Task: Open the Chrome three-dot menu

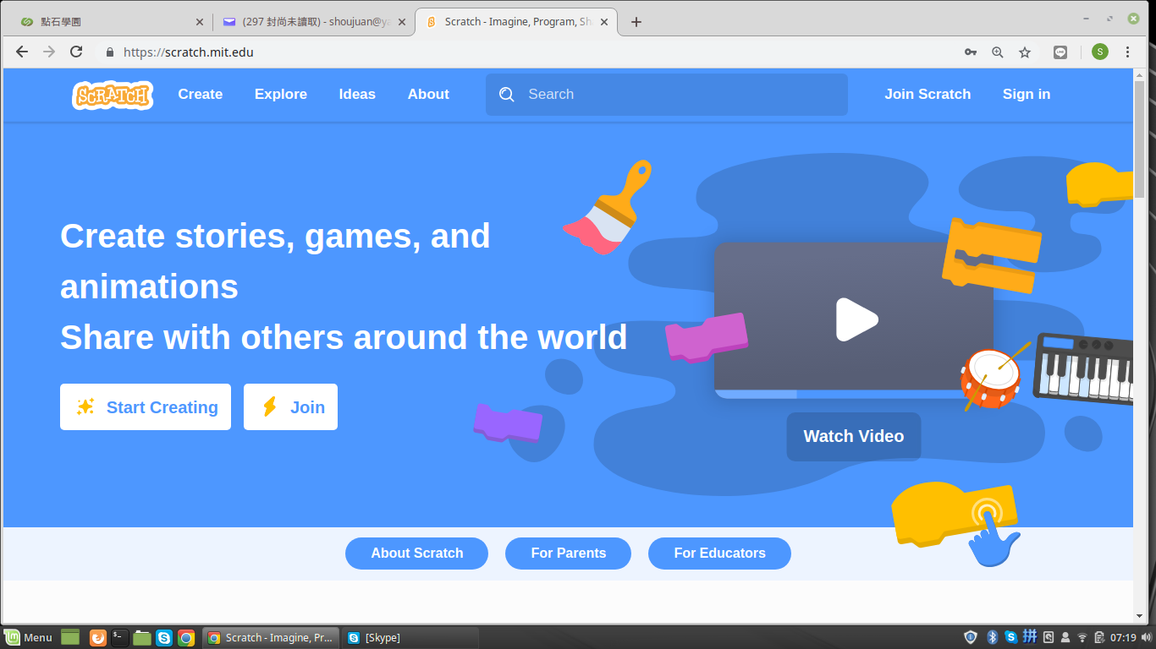Action: point(1128,52)
